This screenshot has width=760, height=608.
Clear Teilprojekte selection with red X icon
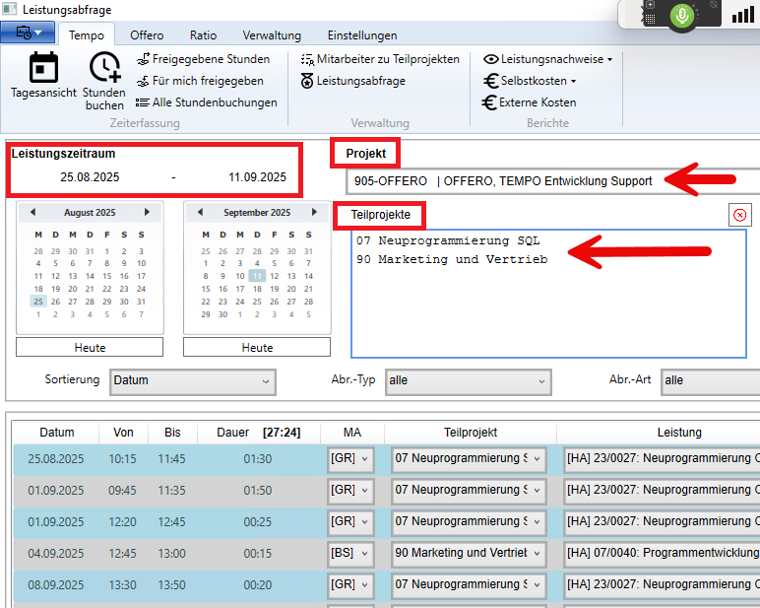pos(740,215)
